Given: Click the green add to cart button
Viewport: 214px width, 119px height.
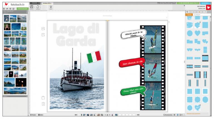Looking at the screenshot, I should [188, 3].
